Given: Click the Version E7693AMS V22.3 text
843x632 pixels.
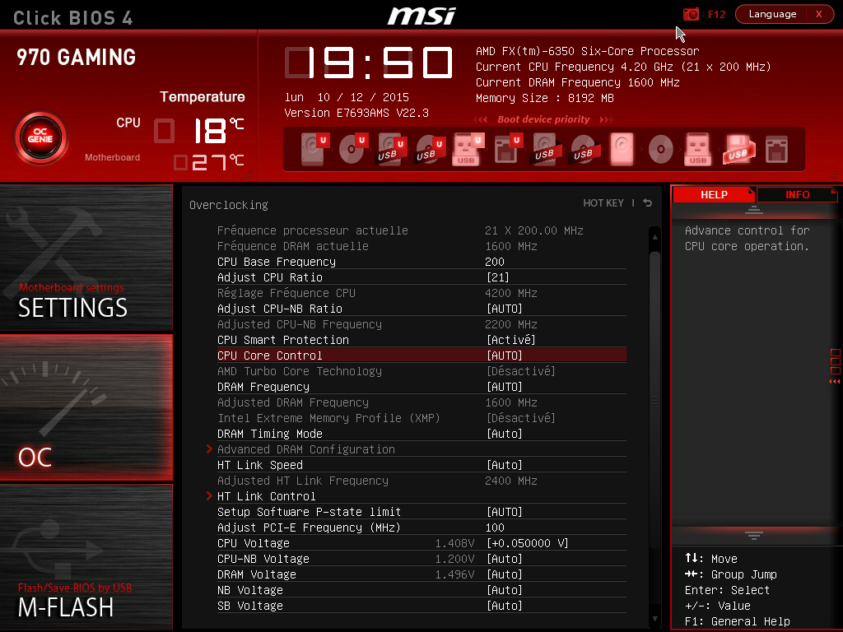Looking at the screenshot, I should click(356, 113).
